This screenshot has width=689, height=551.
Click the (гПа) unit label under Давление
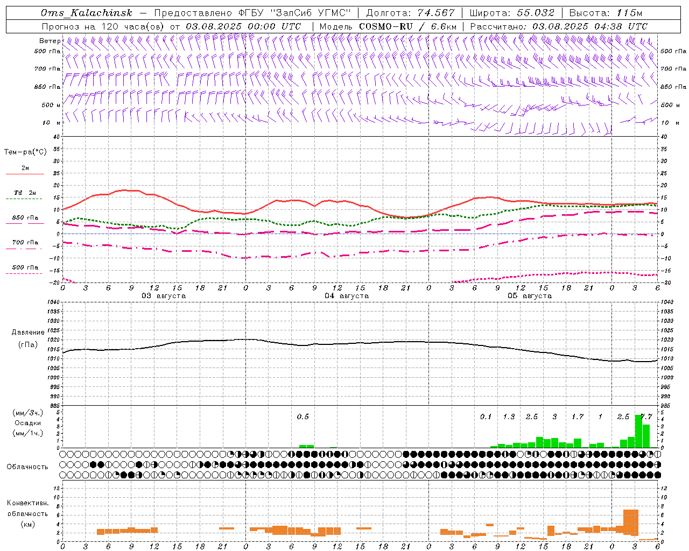pos(28,345)
